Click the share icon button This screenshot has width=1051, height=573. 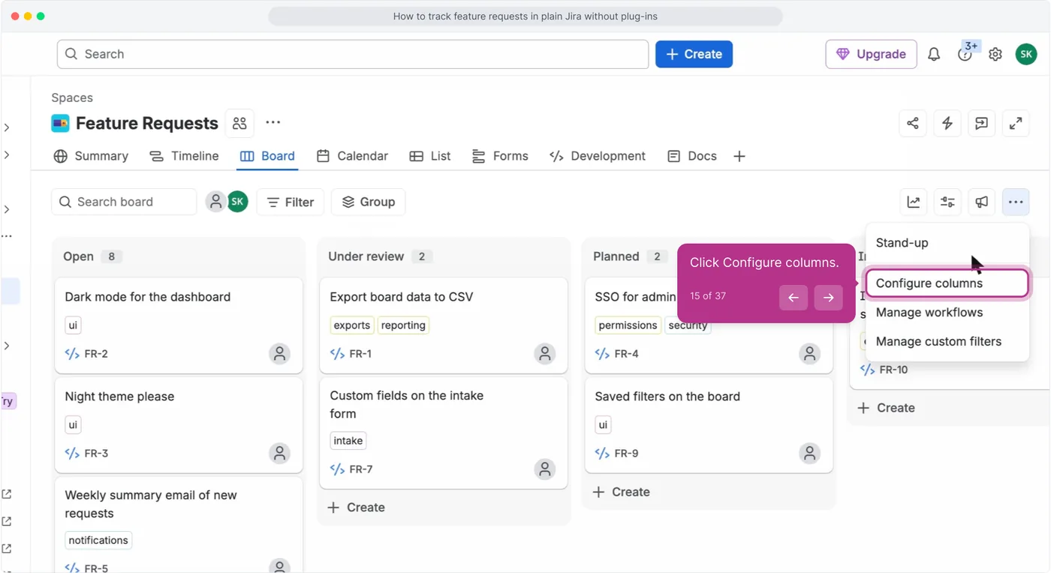(913, 124)
